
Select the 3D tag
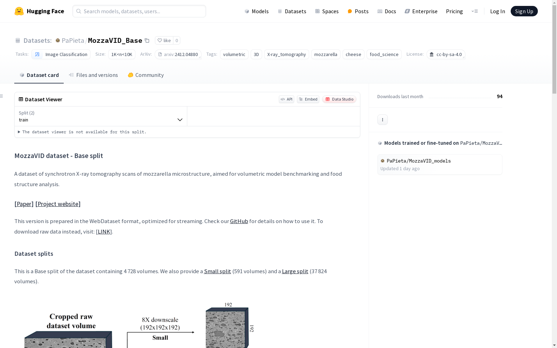256,54
